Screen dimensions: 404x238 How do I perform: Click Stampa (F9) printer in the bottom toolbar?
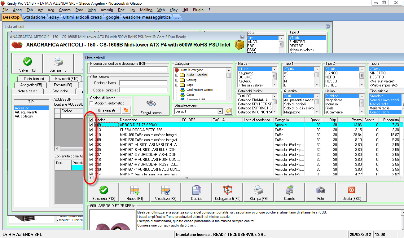click(x=259, y=192)
